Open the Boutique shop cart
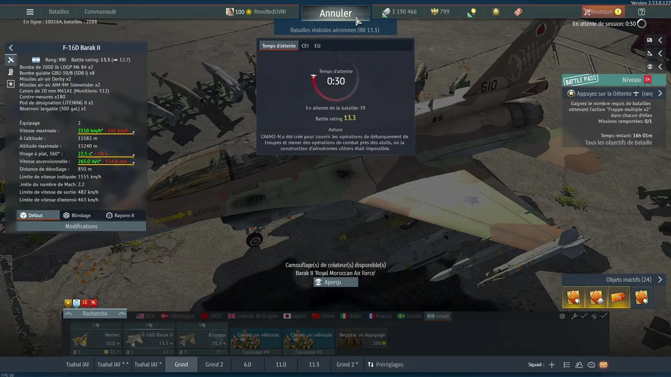This screenshot has height=377, width=671. click(x=602, y=12)
